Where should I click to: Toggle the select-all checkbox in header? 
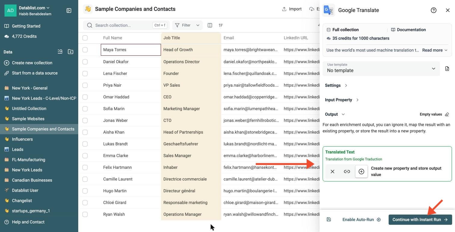(85, 38)
